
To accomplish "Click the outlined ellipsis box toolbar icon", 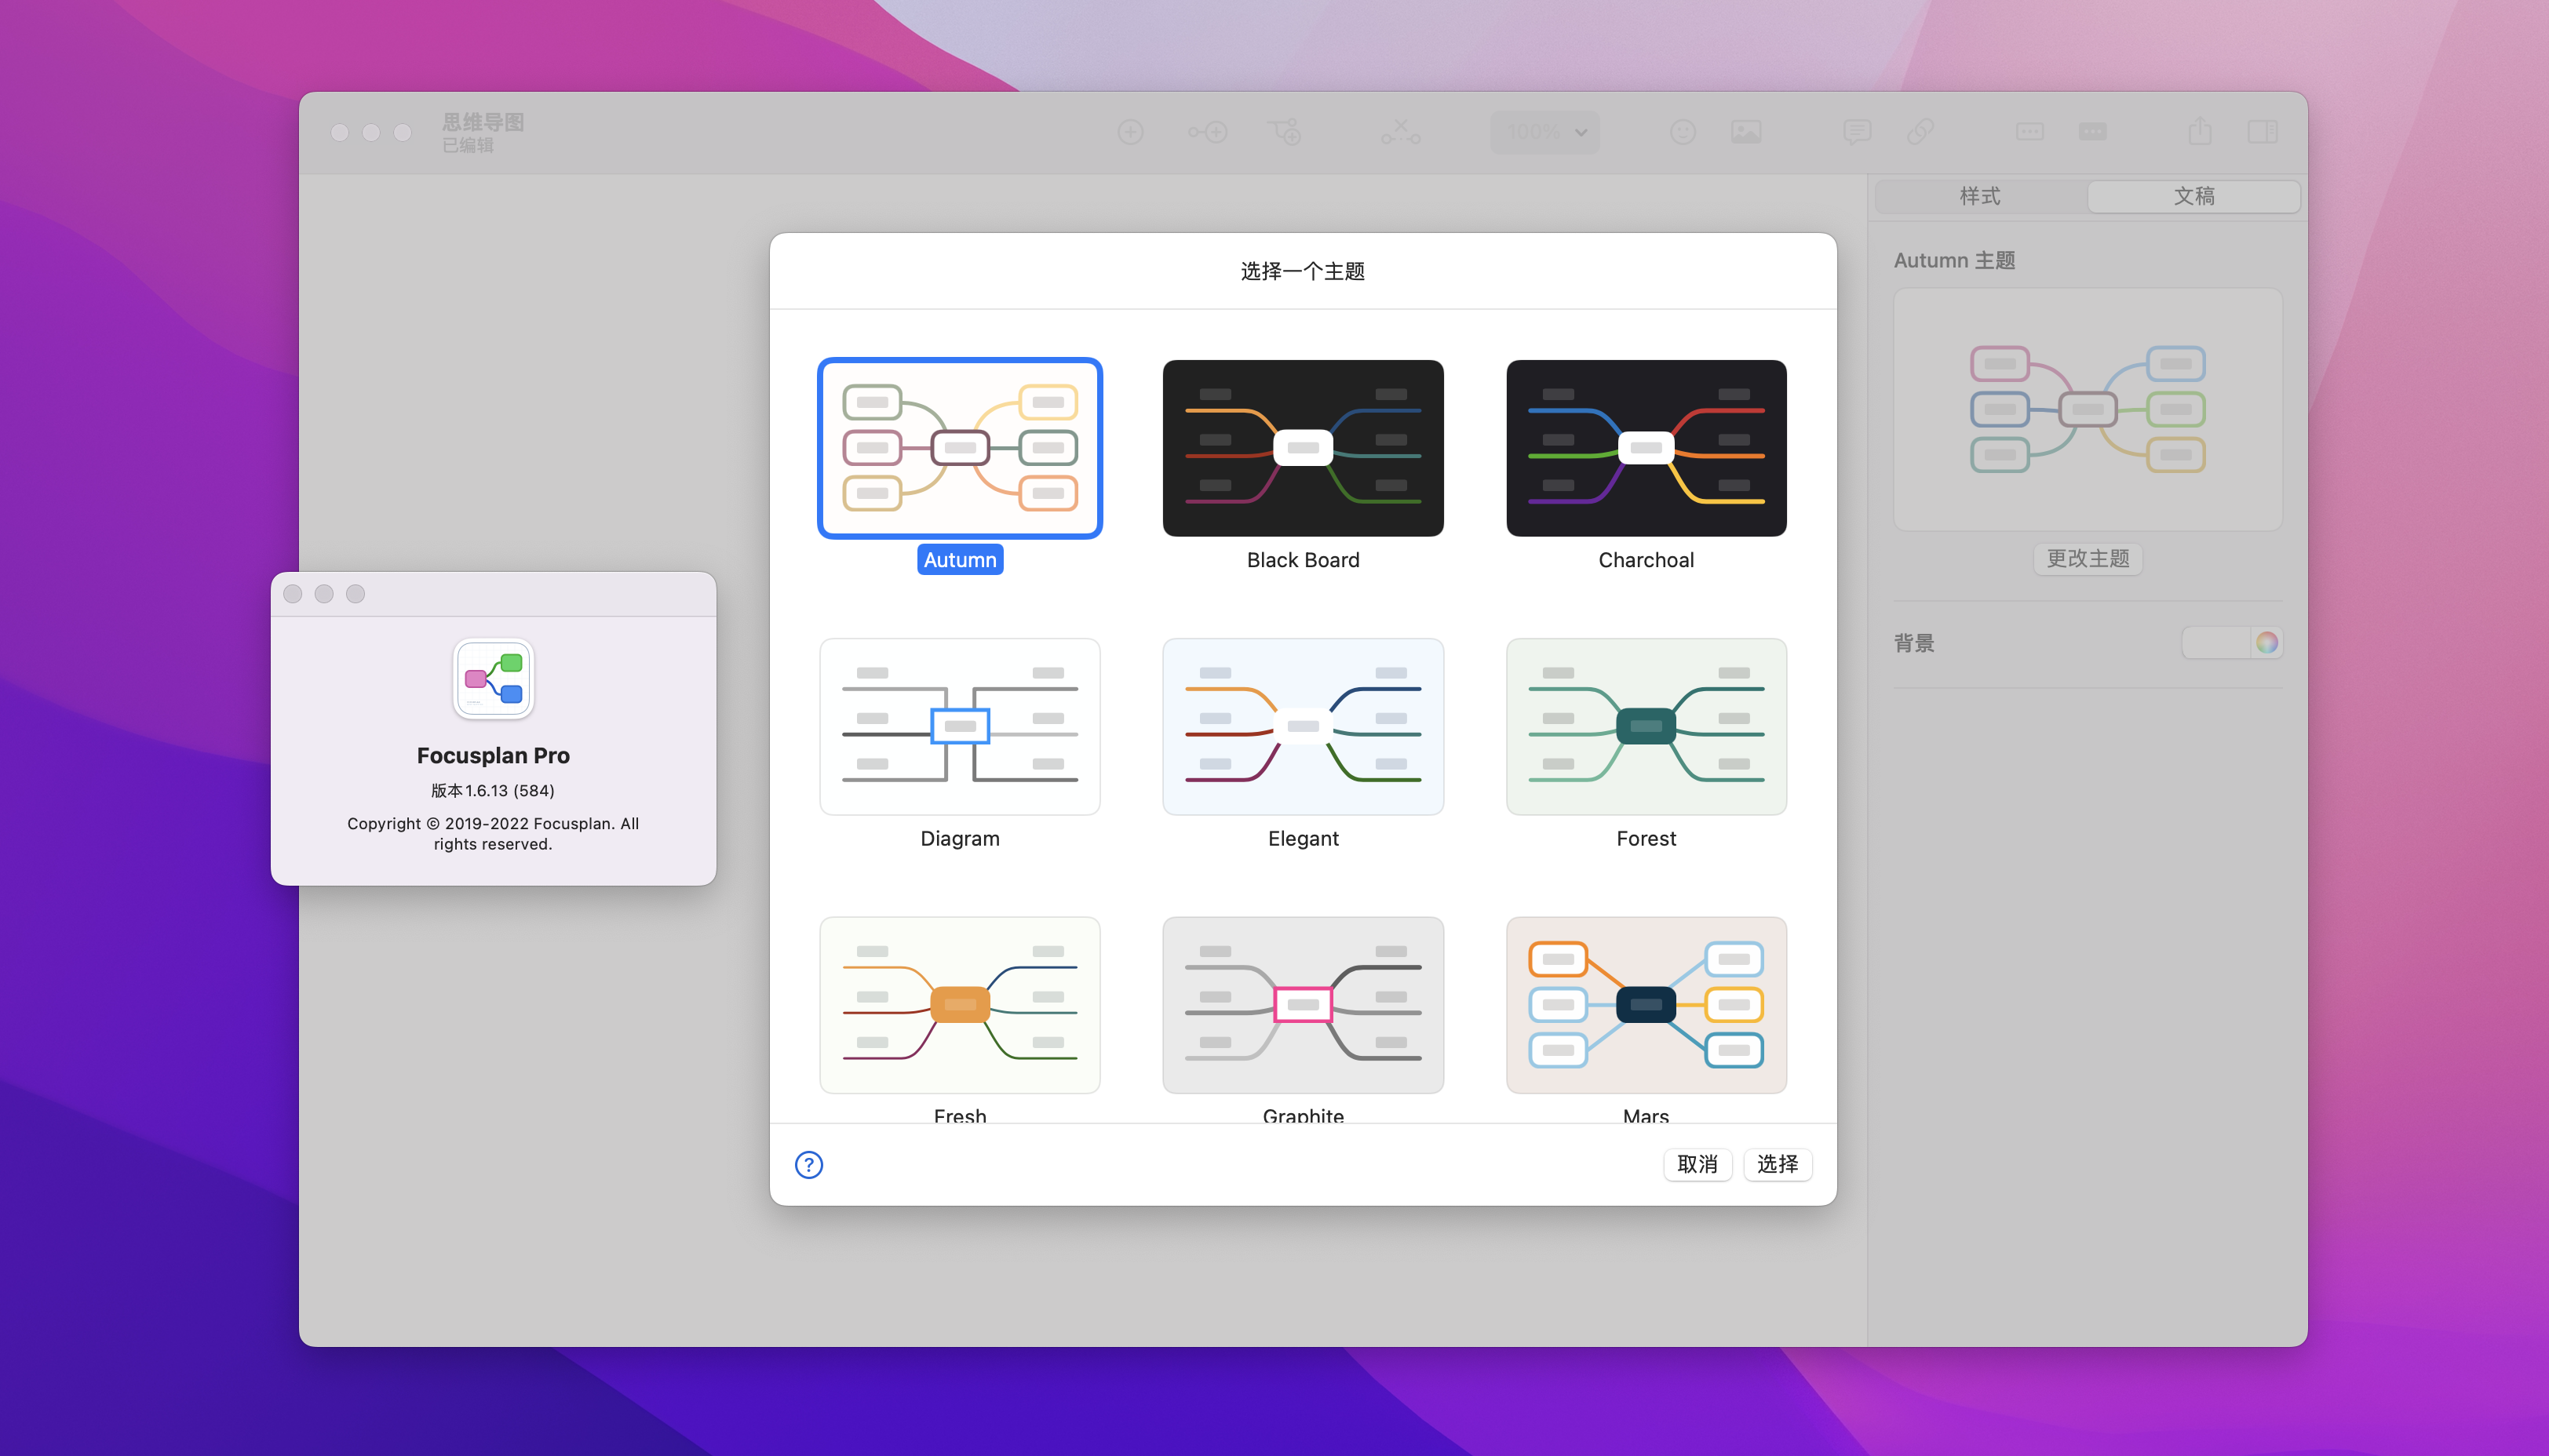I will pyautogui.click(x=2029, y=132).
